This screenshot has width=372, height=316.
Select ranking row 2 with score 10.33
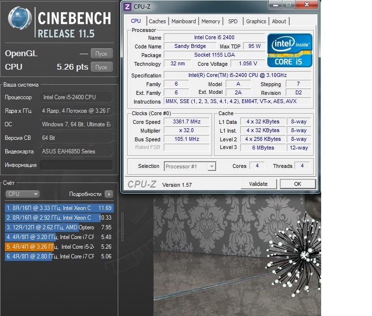click(x=59, y=218)
